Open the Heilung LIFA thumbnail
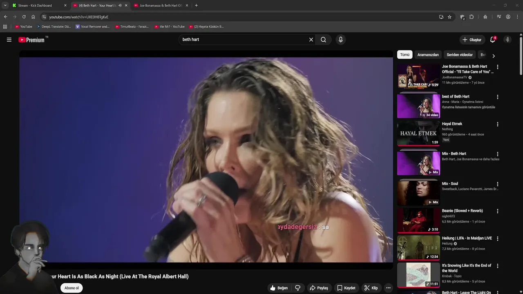 pos(418,247)
